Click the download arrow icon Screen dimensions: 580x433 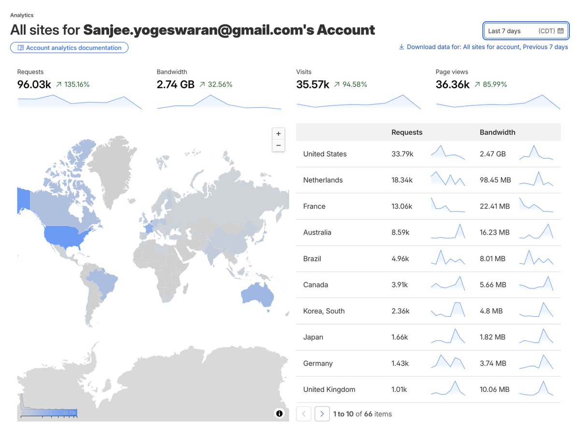[x=401, y=47]
